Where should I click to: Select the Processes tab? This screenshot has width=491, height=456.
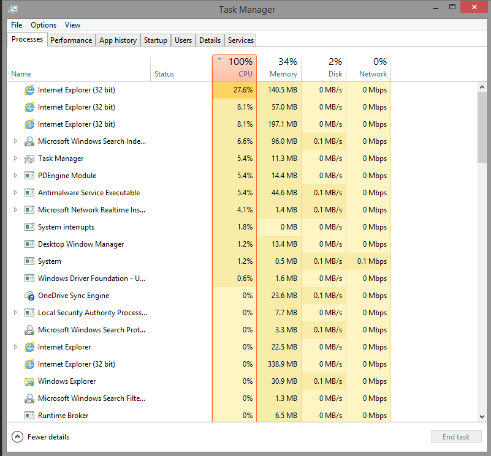(x=27, y=39)
